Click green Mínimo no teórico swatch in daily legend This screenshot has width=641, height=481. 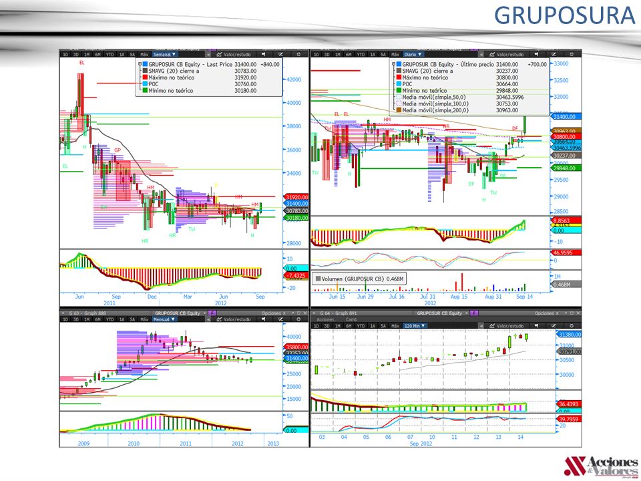coord(399,90)
